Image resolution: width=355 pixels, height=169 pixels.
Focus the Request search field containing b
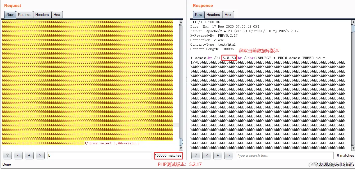click(99, 155)
